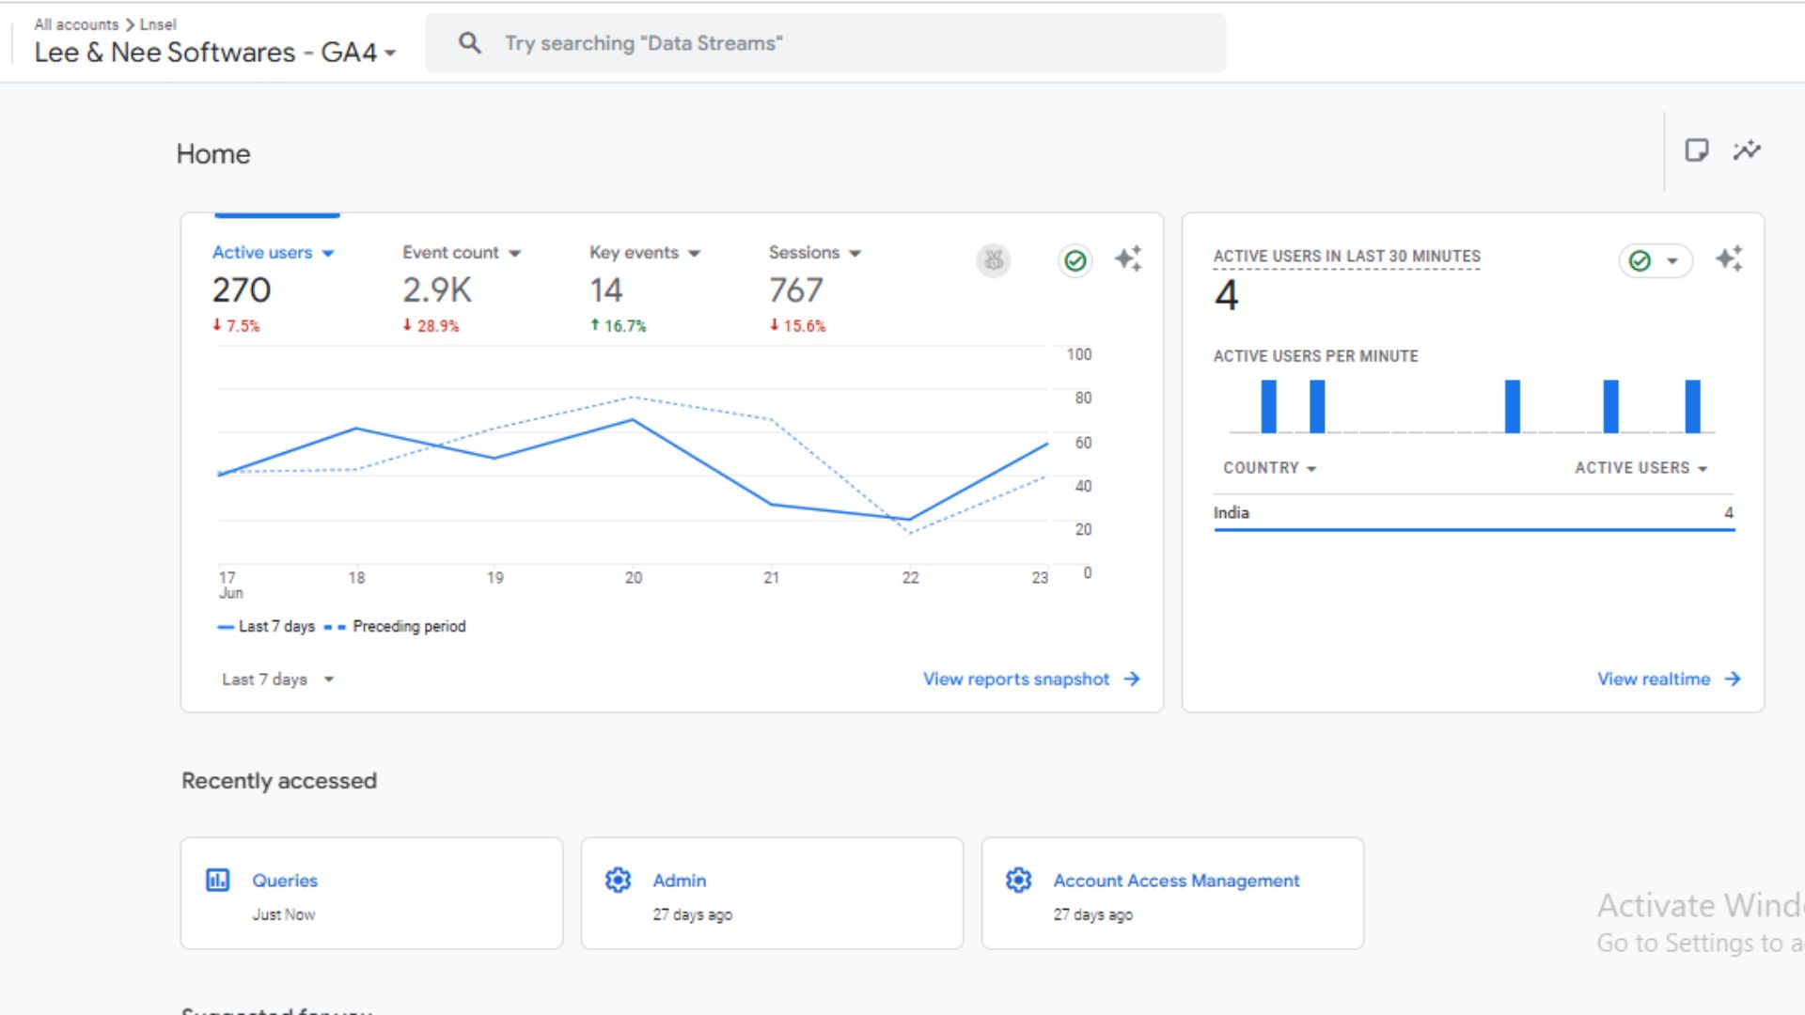This screenshot has width=1805, height=1015.
Task: Open the sticky note feedback icon
Action: coord(1696,150)
